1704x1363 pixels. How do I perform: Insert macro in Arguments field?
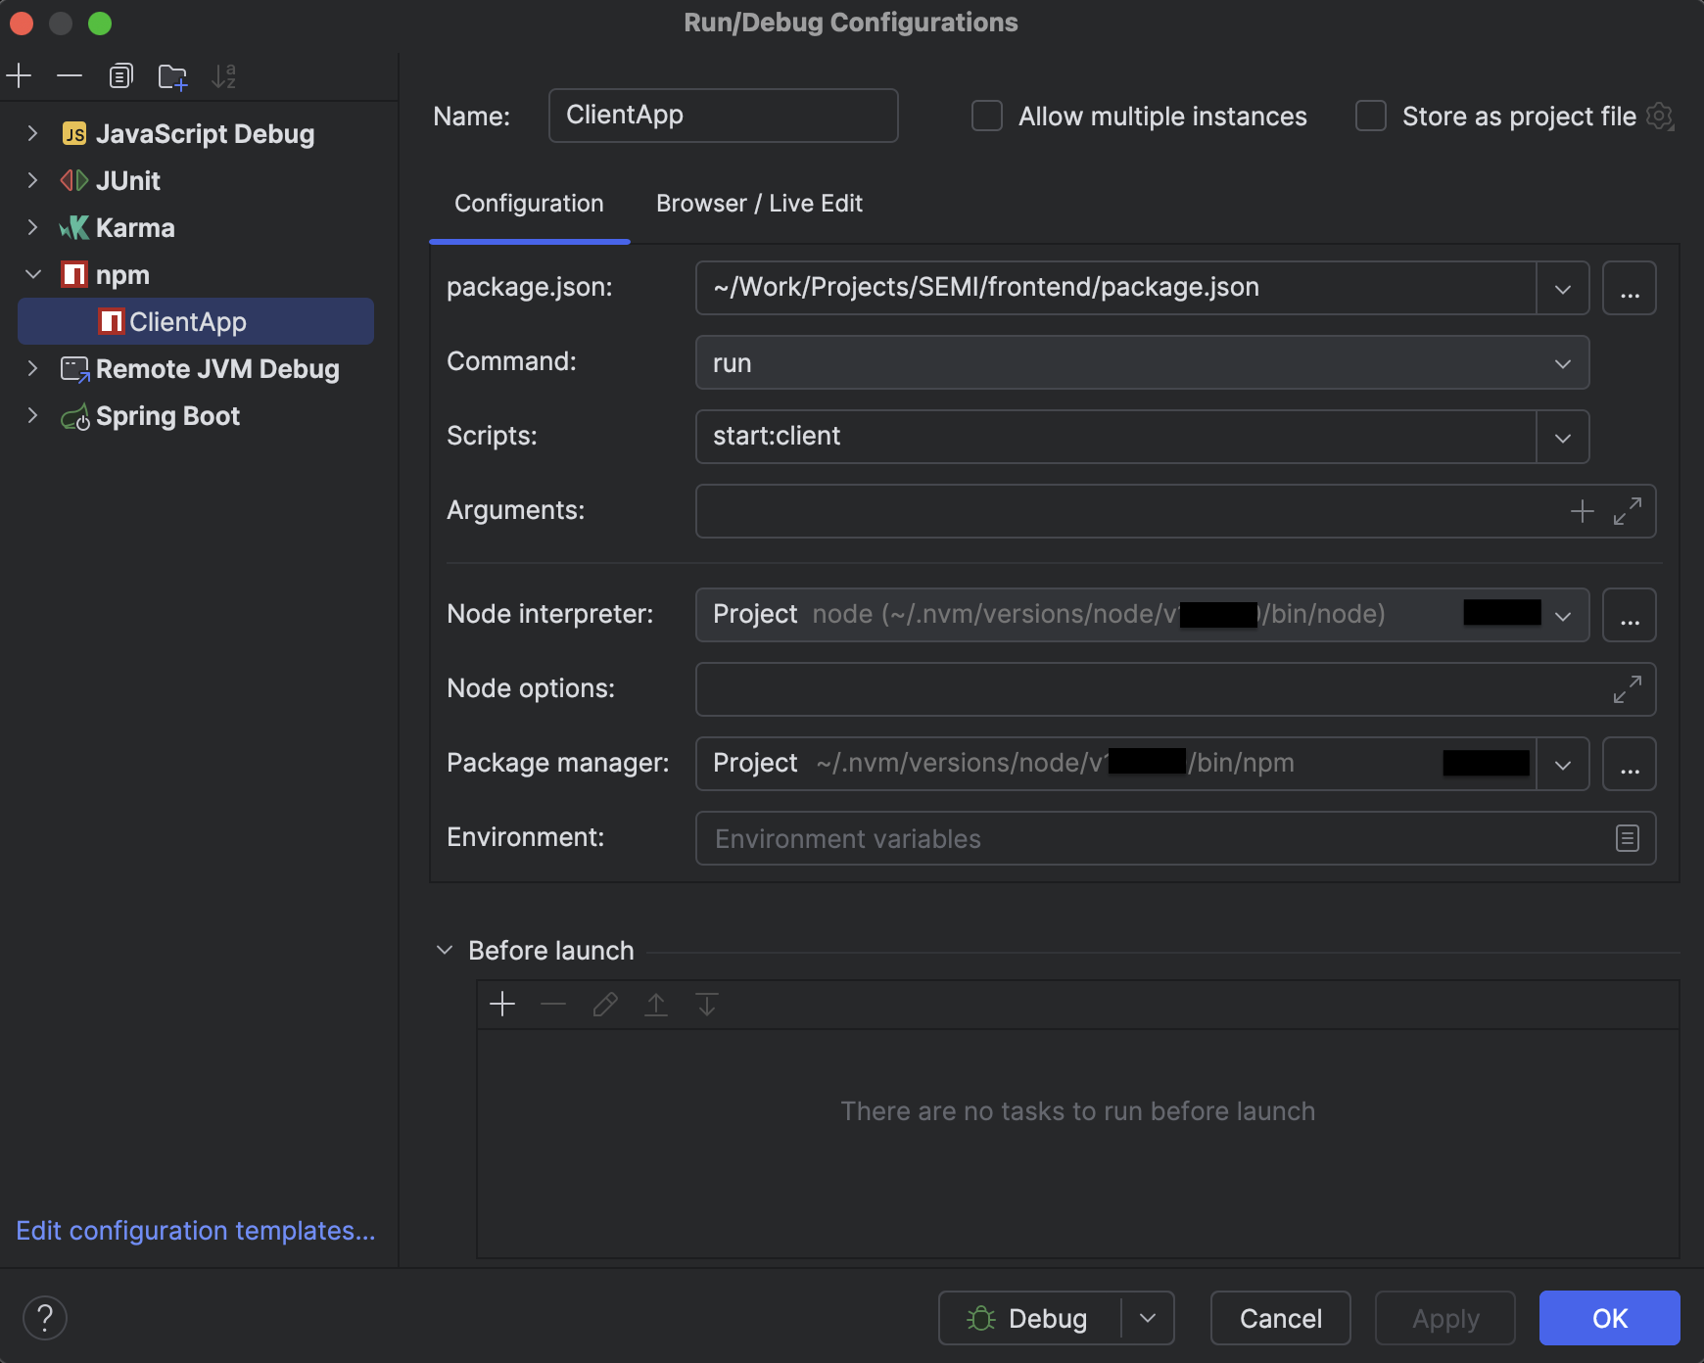(1582, 511)
